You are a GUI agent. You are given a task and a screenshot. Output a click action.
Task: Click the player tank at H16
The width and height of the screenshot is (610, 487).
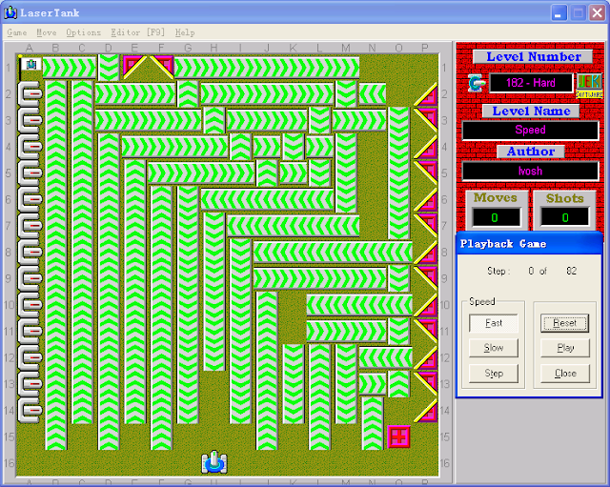[x=213, y=462]
